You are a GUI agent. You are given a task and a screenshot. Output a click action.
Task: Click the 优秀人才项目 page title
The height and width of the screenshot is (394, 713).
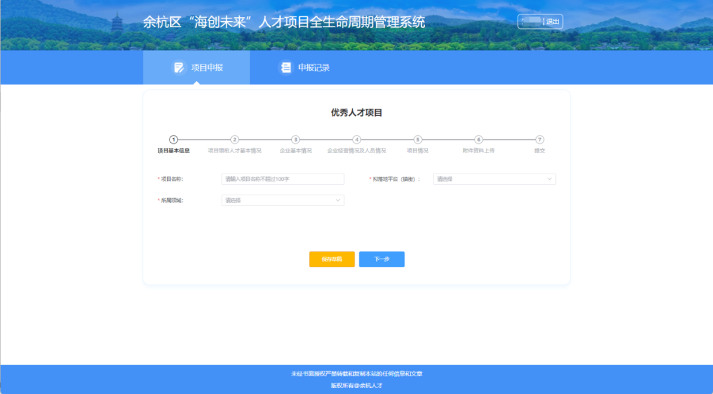pos(356,111)
